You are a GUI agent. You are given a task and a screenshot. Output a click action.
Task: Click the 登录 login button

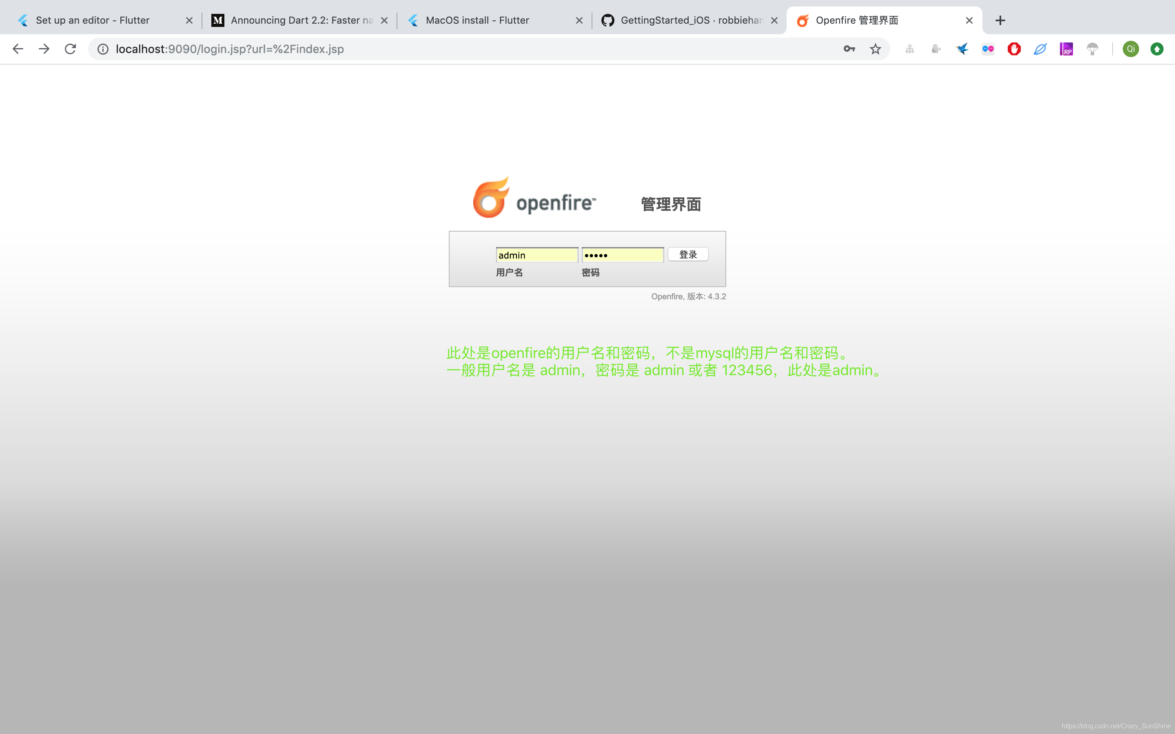point(688,254)
